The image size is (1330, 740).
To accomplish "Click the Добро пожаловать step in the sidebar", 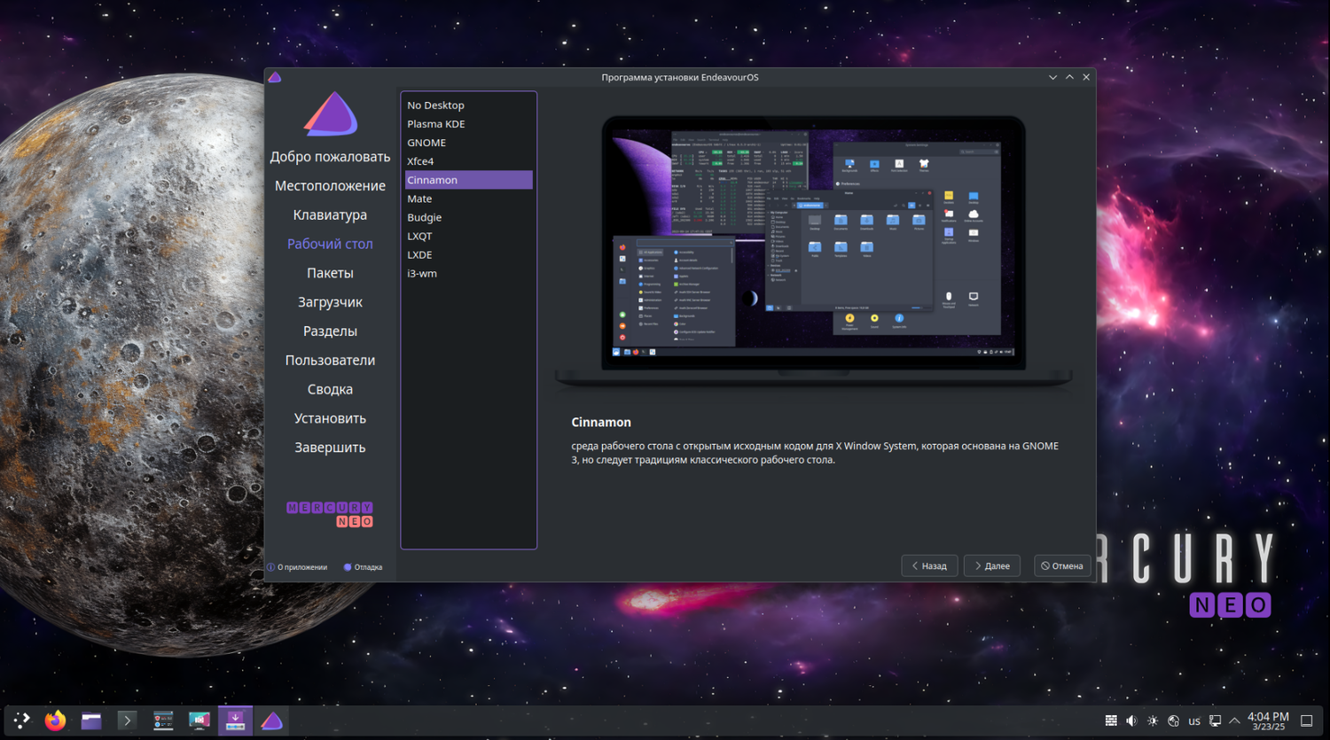I will coord(330,157).
